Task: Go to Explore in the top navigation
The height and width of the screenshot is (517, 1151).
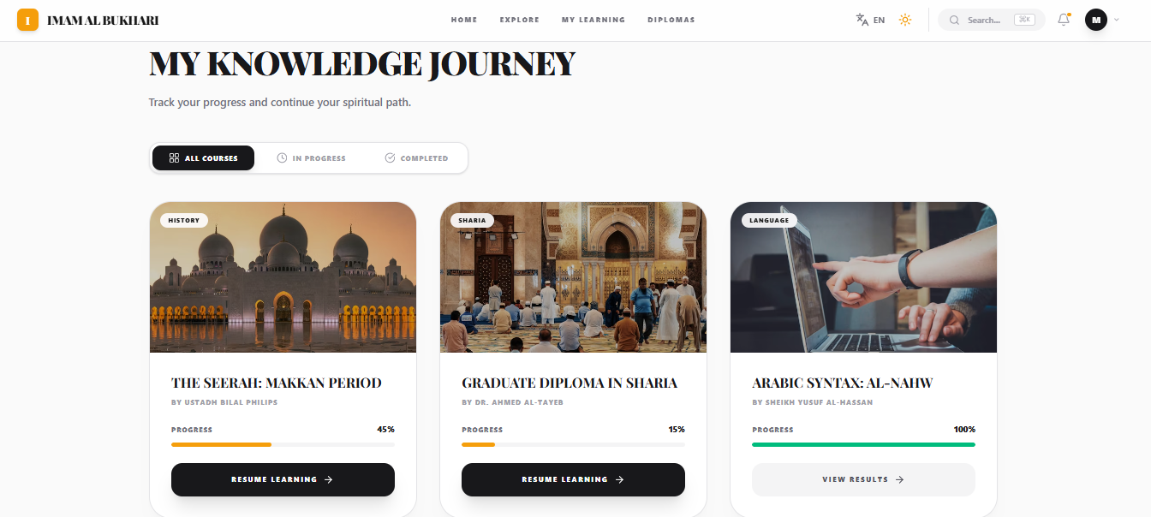Action: [x=520, y=20]
